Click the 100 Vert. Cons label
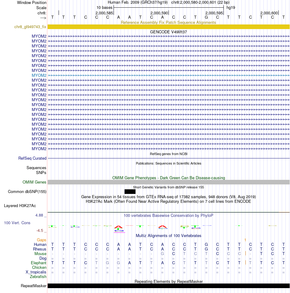Viewport: 290px width, 293px height. click(17, 223)
